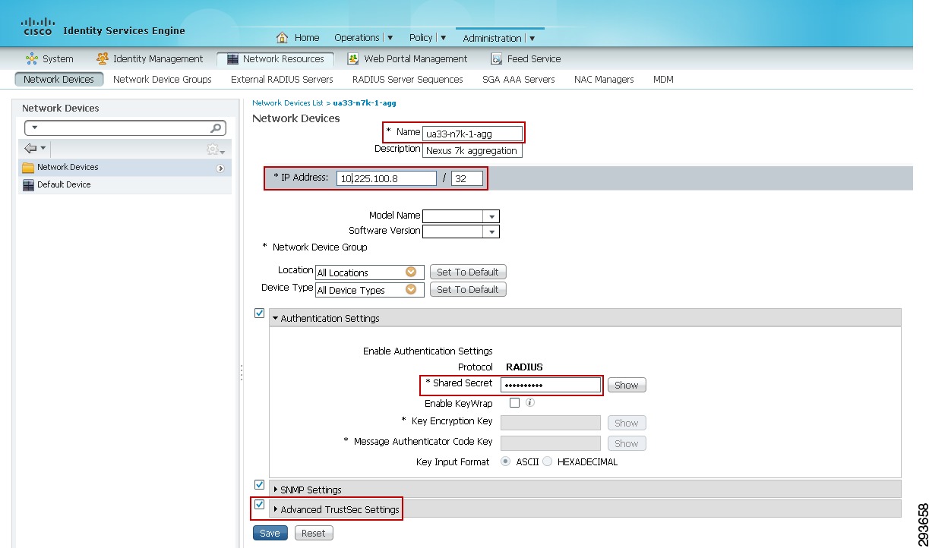Open the Policy menu
Screen dimensions: 929x548
(428, 38)
